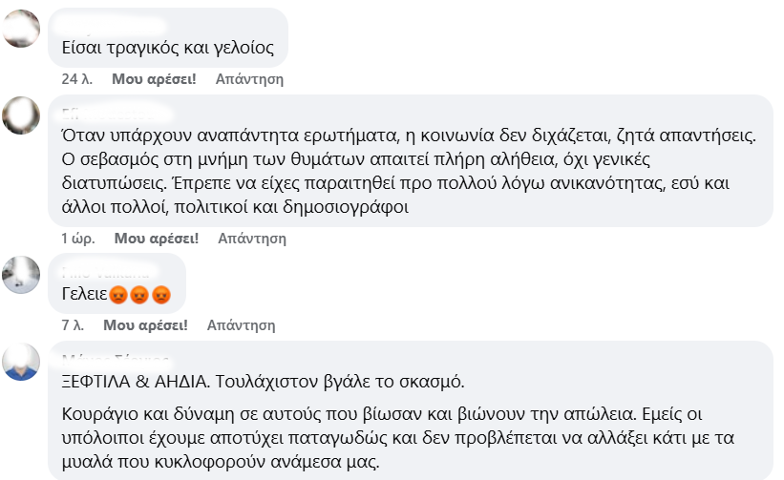Click avatar beside the "ΞΕΦΤΙΛΑ & ΑΗΔΙΑ" comment
Viewport: 784px width, 480px height.
point(21,362)
